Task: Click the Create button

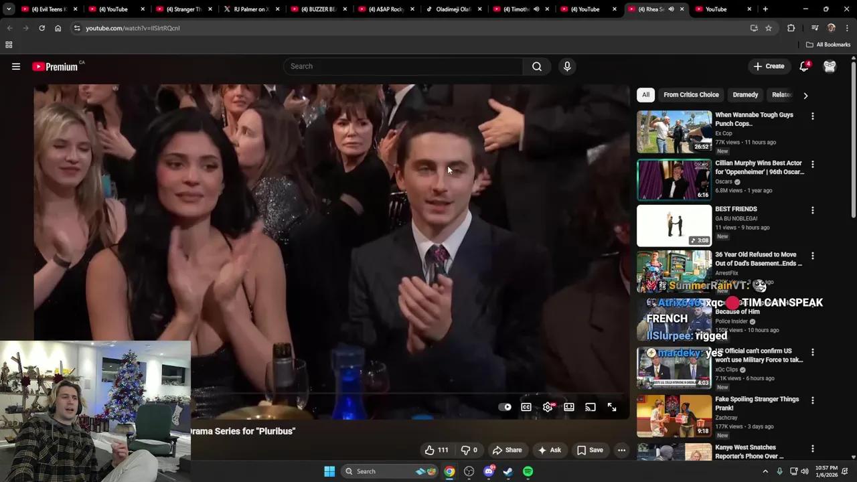Action: 769,66
